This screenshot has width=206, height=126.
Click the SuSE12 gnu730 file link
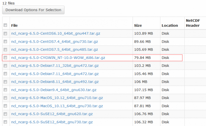[x=52, y=122]
